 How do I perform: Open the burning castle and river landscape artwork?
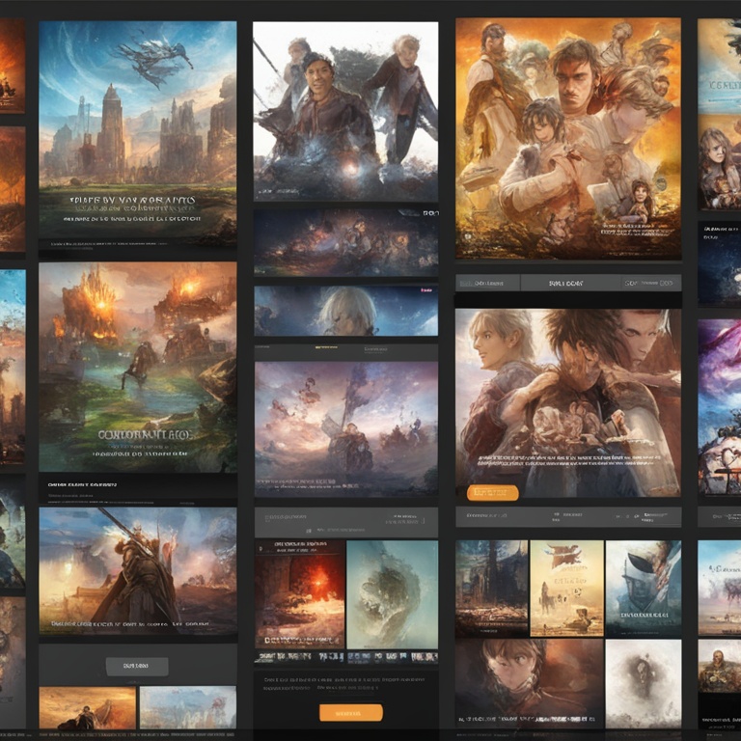[x=138, y=367]
